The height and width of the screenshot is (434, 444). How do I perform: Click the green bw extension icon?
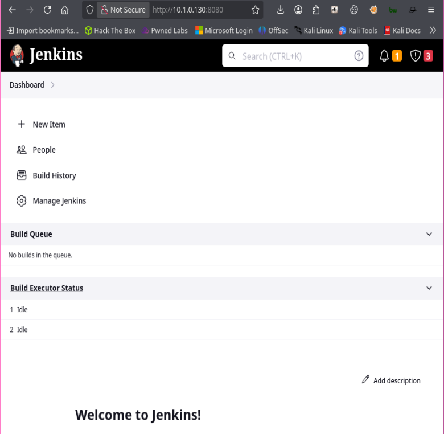pyautogui.click(x=393, y=10)
